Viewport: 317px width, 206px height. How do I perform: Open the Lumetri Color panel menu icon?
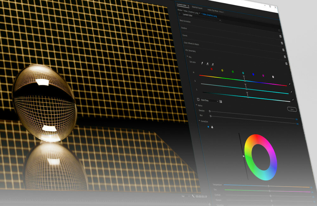[x=188, y=6]
